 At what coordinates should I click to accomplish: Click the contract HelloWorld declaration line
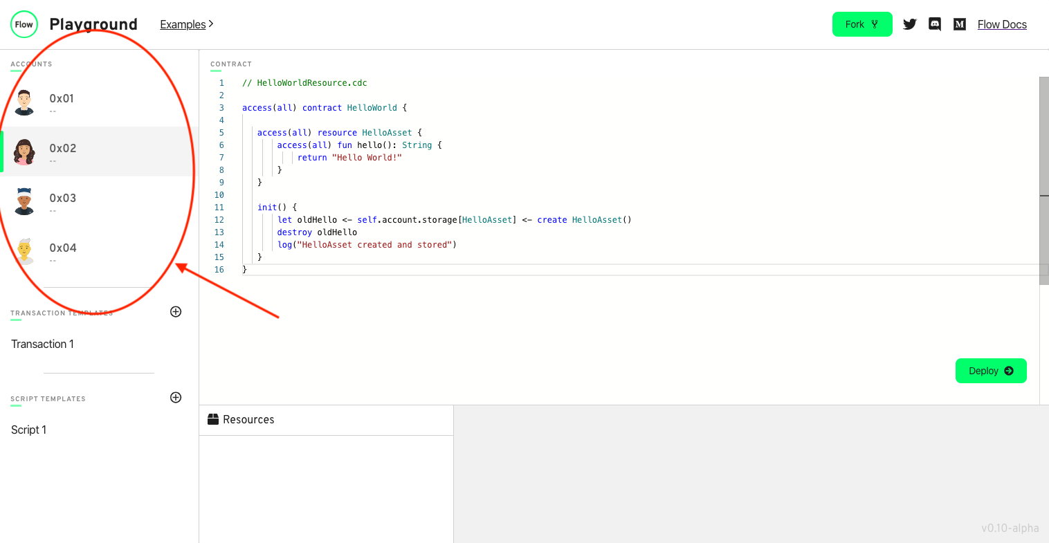[x=325, y=108]
